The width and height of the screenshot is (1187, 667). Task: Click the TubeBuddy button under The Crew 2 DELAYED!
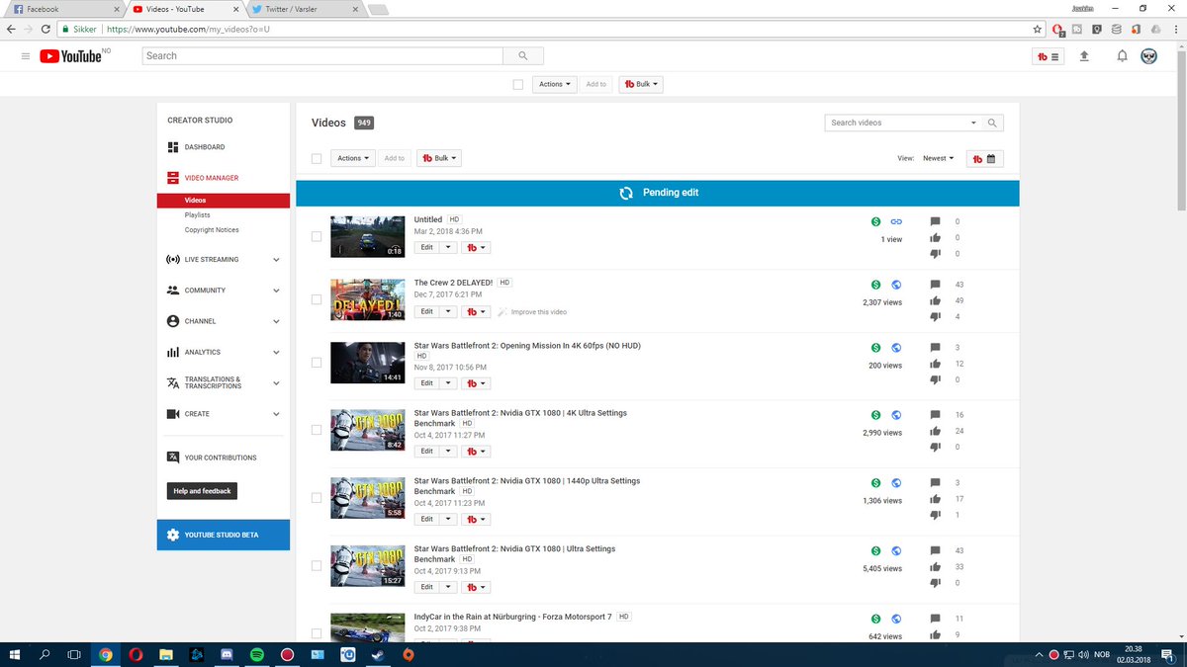[476, 311]
